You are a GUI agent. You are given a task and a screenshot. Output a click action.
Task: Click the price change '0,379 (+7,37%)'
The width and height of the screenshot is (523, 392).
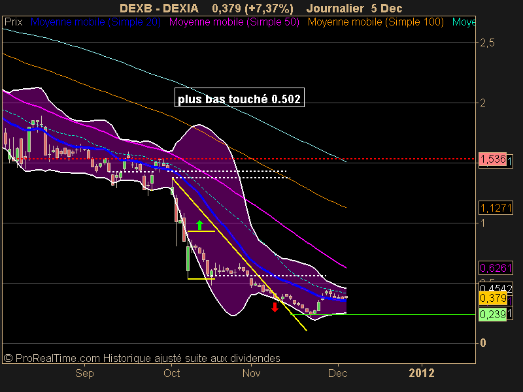tap(252, 8)
